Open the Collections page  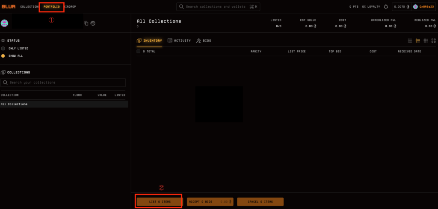pos(30,6)
